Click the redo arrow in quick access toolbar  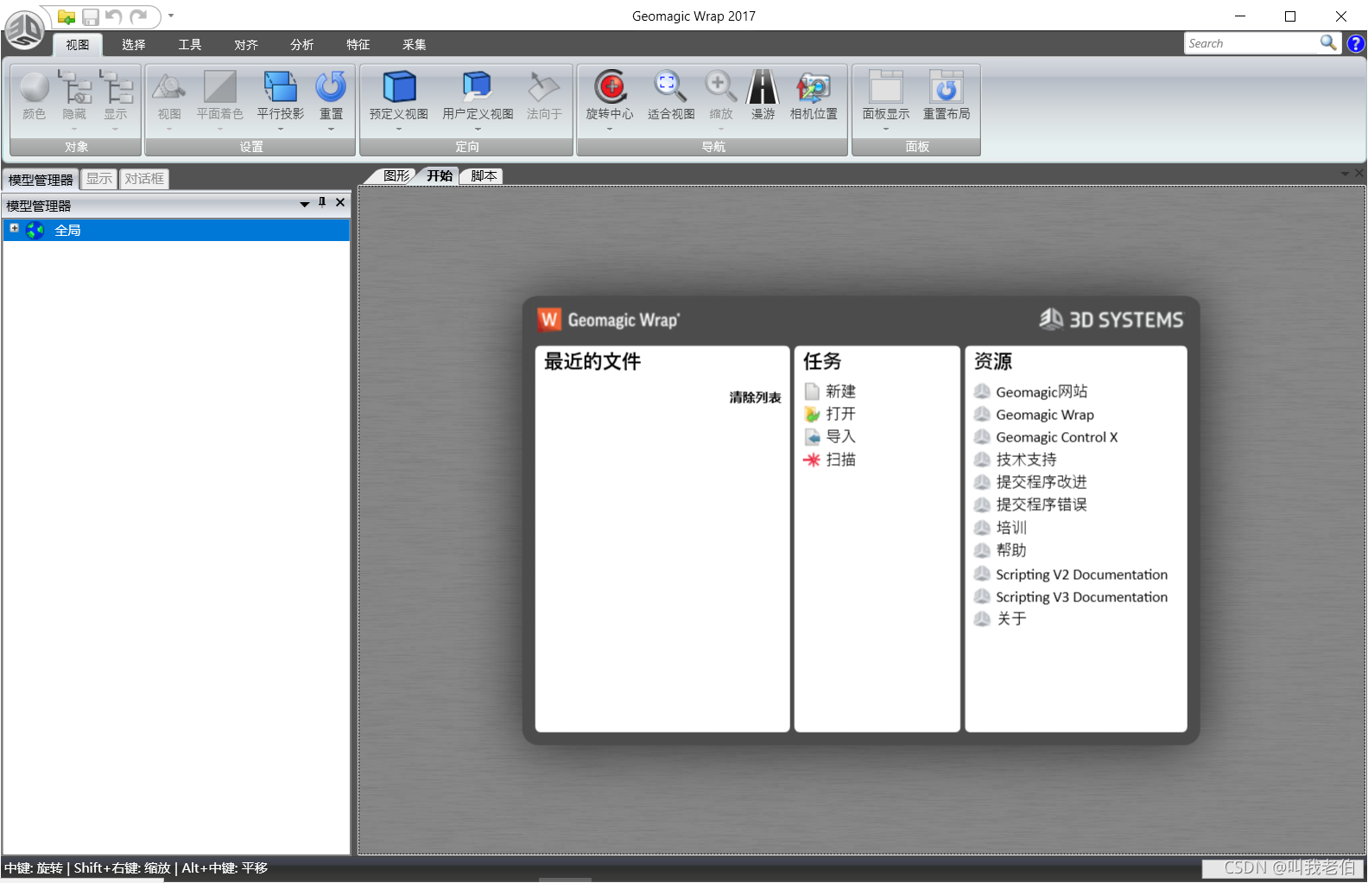[138, 16]
